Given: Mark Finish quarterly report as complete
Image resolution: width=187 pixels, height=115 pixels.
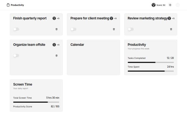Looking at the screenshot, I should tap(16, 29).
